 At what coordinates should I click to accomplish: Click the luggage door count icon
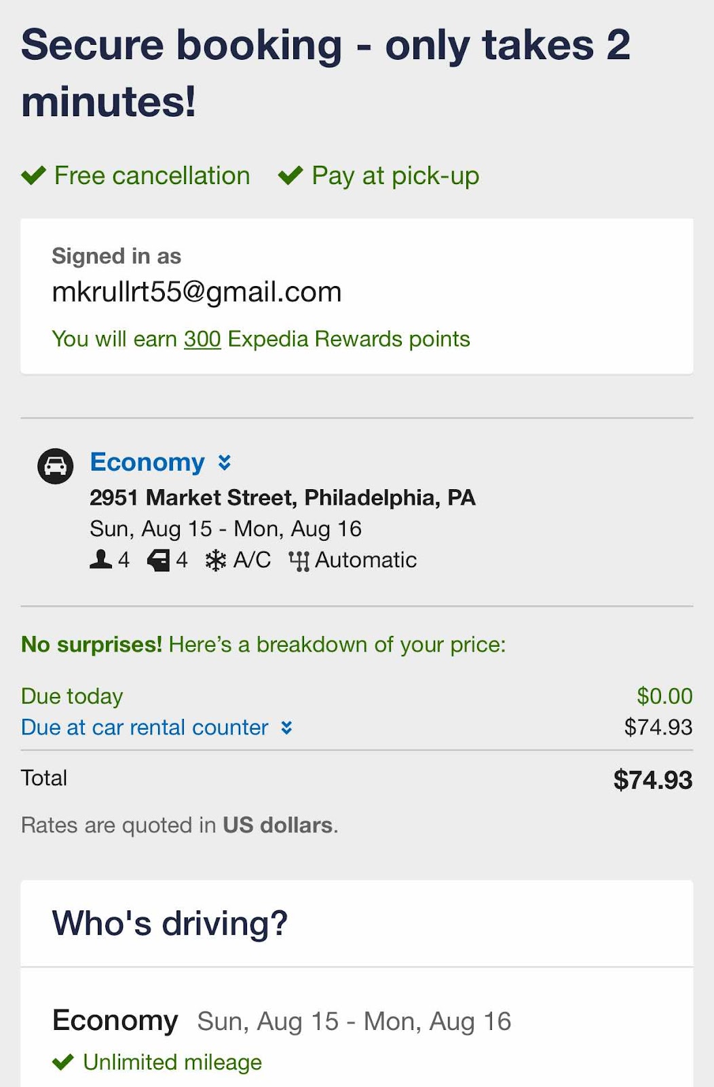(158, 560)
